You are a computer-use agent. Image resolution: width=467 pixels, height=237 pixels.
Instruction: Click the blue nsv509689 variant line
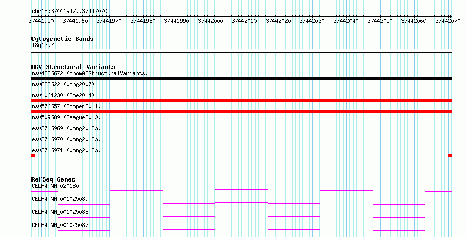[241, 122]
